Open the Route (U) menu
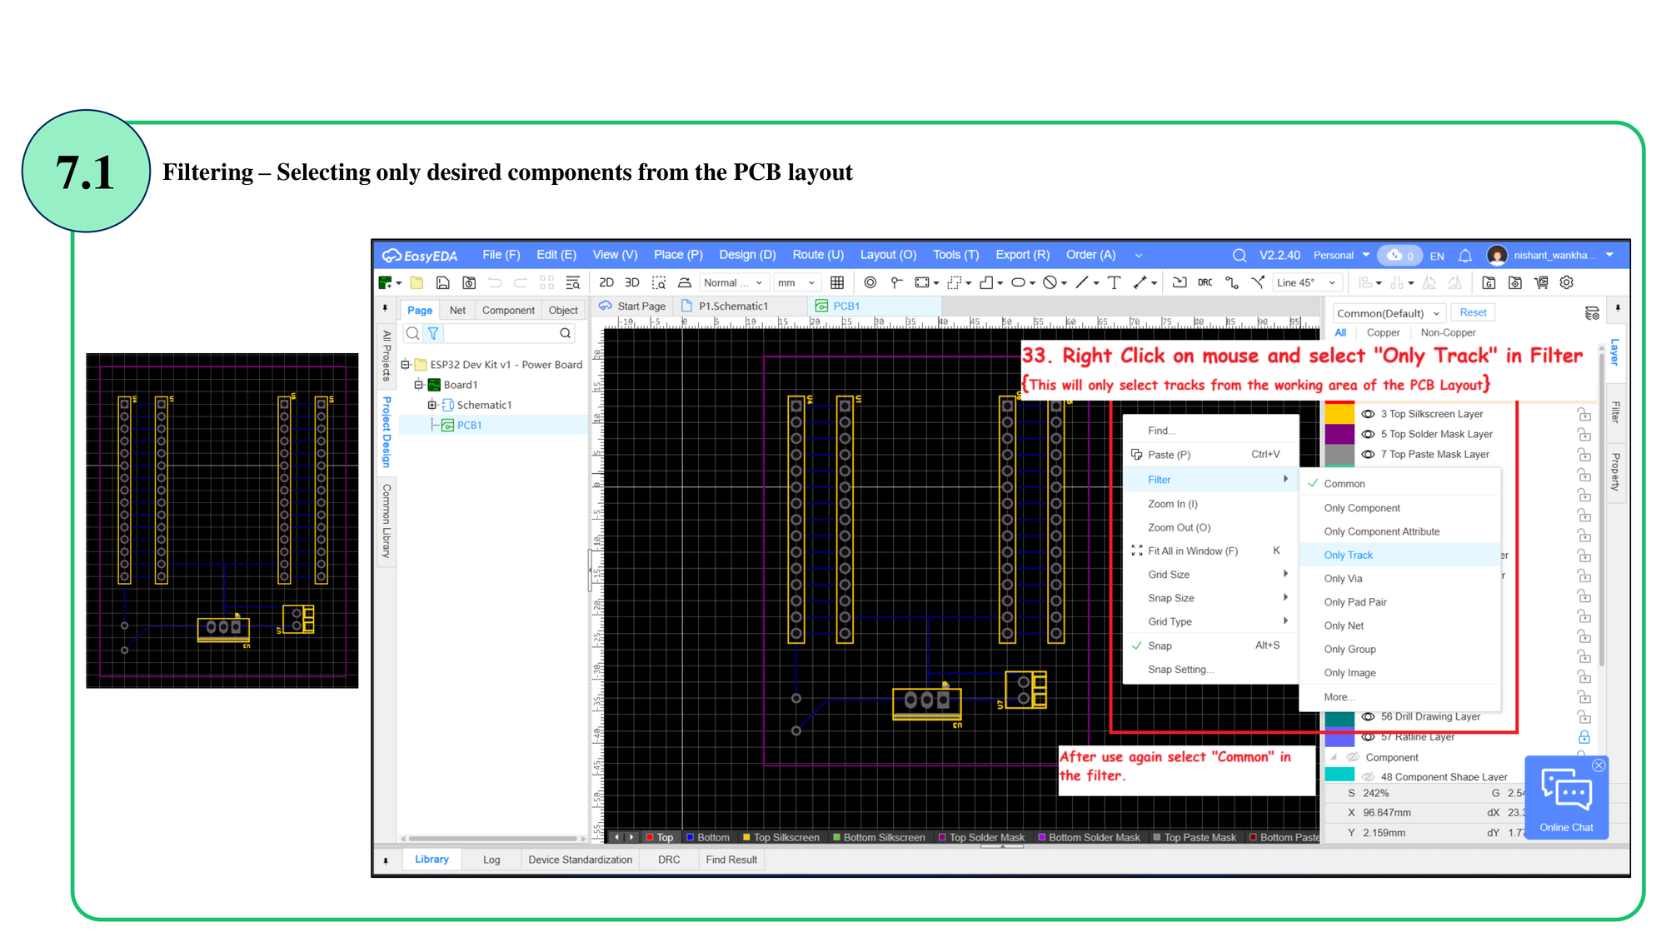Viewport: 1666px width, 937px height. coord(818,255)
